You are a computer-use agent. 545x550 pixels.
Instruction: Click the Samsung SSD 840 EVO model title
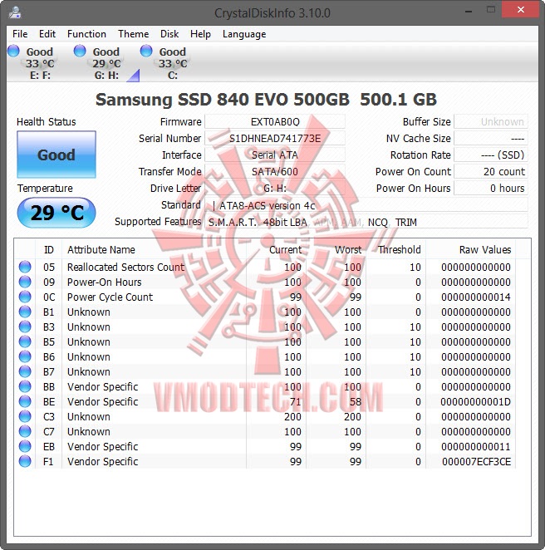[266, 99]
